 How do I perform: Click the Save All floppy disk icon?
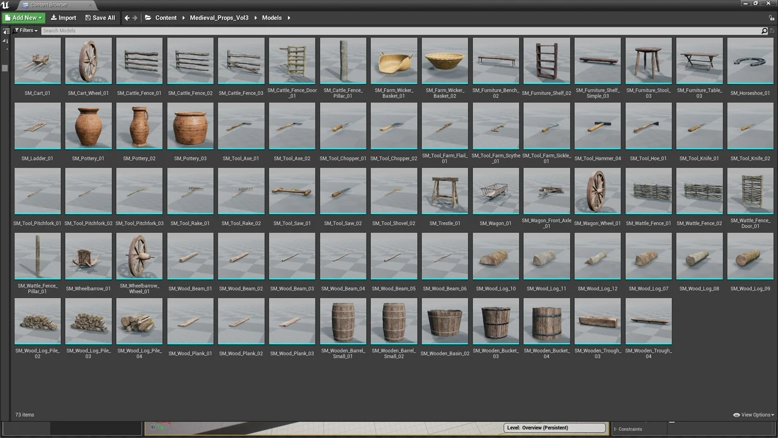[88, 18]
